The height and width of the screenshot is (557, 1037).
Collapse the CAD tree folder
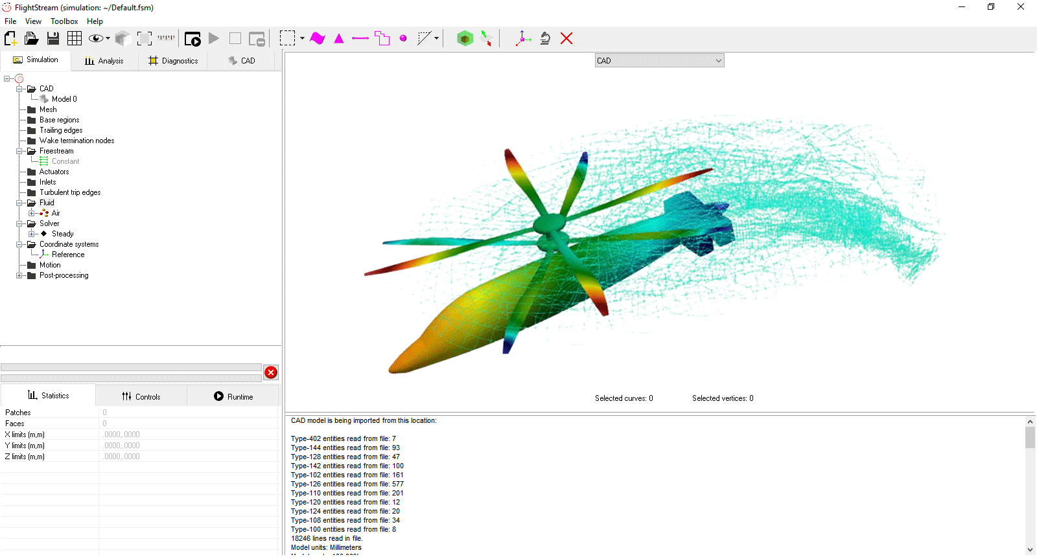pos(19,89)
